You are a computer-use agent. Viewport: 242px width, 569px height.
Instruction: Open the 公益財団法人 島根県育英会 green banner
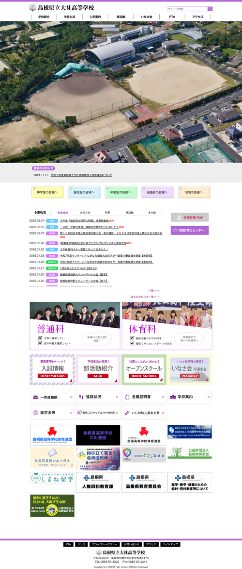(x=190, y=453)
